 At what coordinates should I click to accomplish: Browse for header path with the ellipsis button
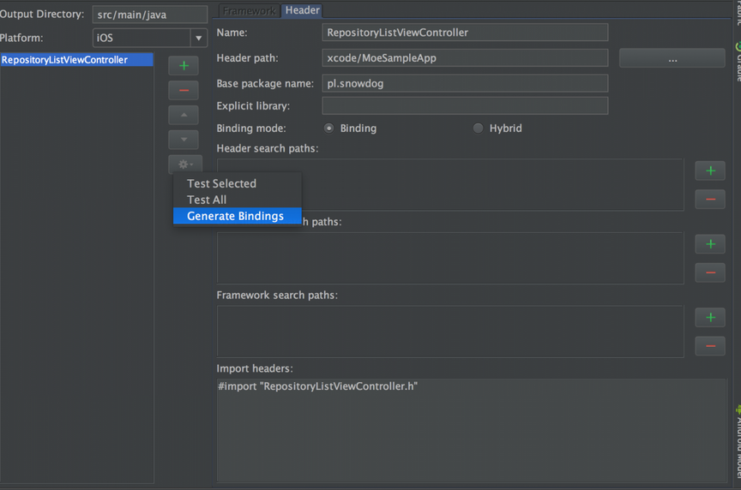pyautogui.click(x=672, y=58)
